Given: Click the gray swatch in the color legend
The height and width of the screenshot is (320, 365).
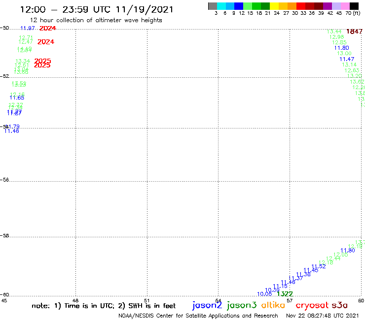Looking at the screenshot, I should (x=213, y=6).
